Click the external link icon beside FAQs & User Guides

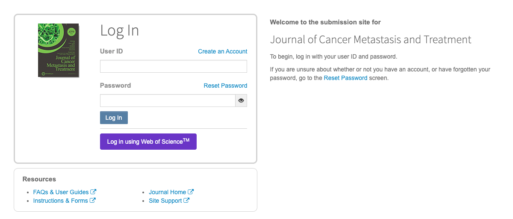[x=93, y=192]
